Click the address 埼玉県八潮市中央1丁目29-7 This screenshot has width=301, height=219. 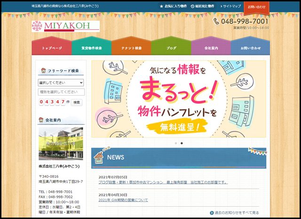[61, 181]
